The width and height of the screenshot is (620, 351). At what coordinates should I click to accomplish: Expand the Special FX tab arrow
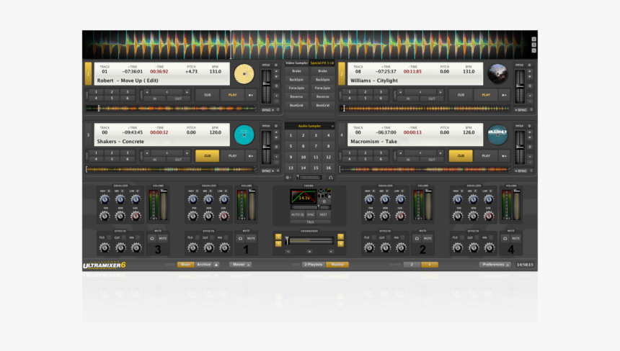pos(332,63)
